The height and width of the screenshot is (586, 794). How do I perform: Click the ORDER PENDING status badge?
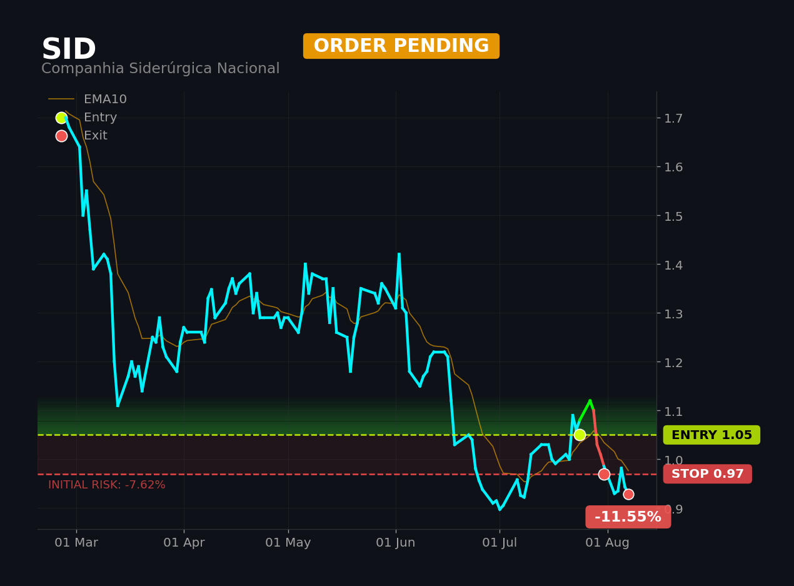[401, 46]
